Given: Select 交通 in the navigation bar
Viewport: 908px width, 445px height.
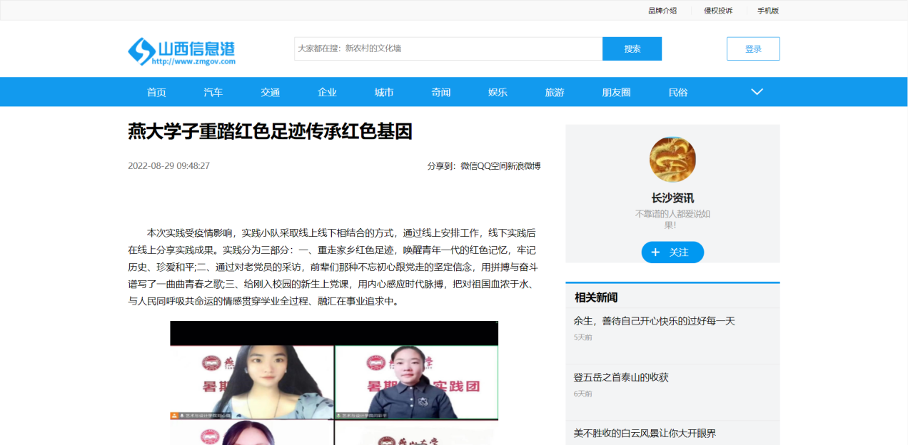Looking at the screenshot, I should (270, 93).
